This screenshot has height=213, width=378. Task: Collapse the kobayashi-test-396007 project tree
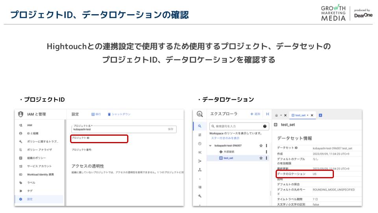[x=210, y=146]
